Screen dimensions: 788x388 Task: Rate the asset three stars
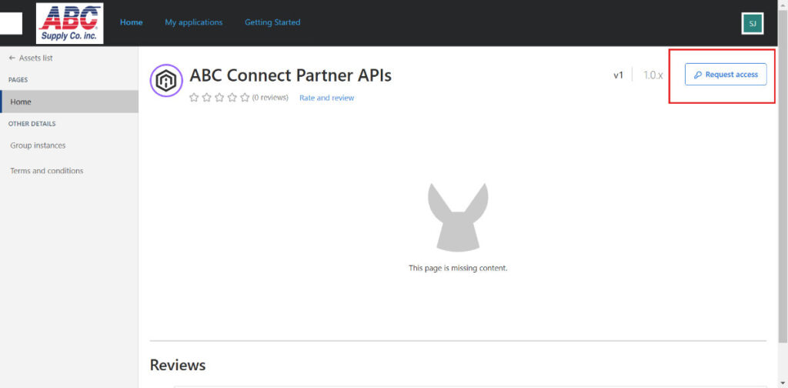219,98
